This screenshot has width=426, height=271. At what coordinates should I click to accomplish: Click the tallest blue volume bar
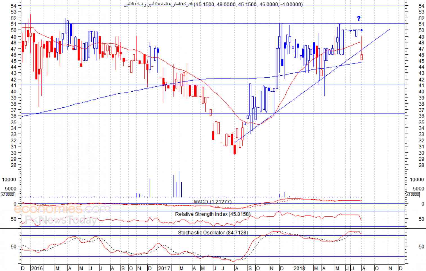tap(179, 184)
